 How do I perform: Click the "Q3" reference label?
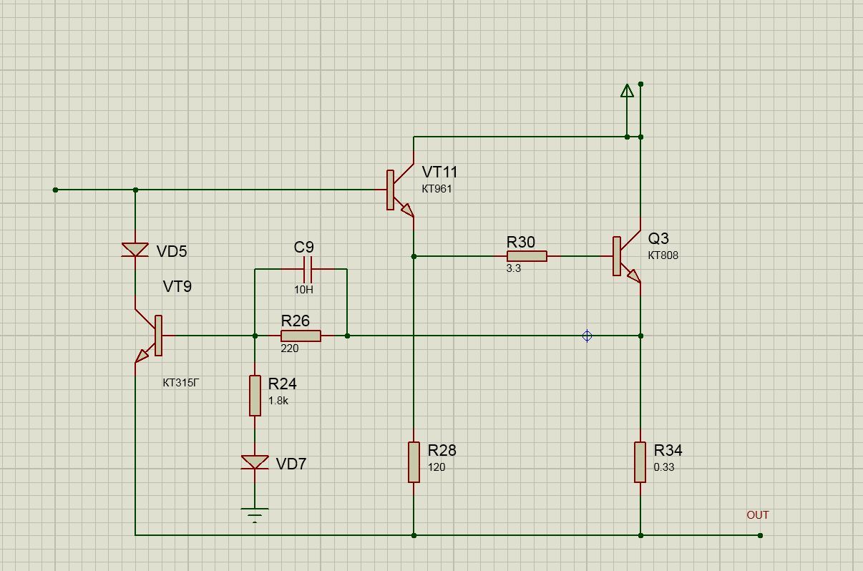pyautogui.click(x=658, y=238)
